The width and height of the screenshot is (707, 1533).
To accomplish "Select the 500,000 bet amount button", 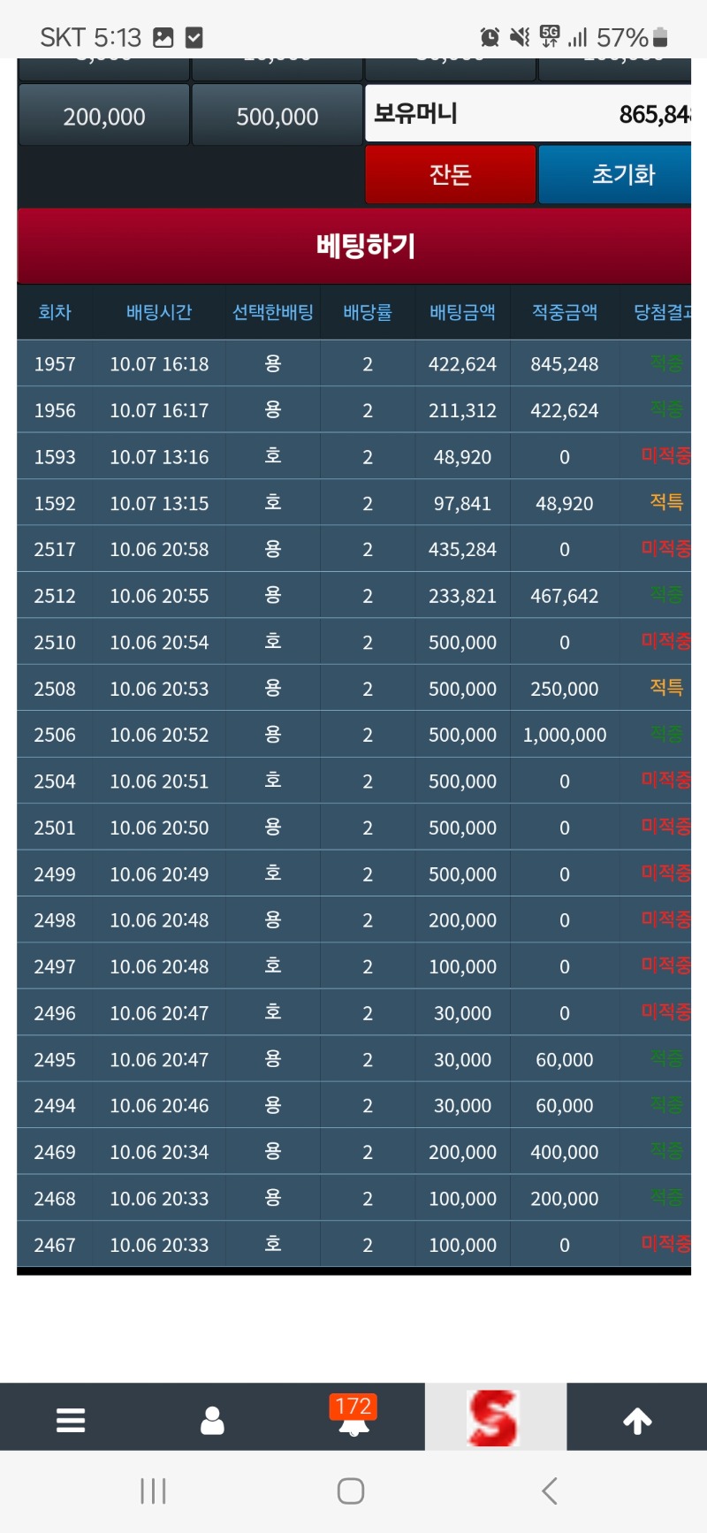I will coord(277,116).
